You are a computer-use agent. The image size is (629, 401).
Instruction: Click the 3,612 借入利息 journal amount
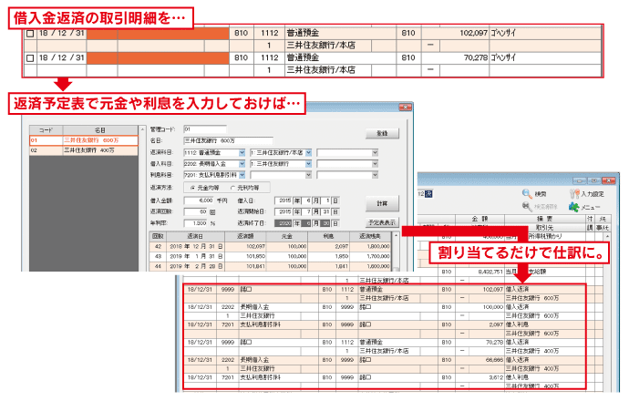click(x=496, y=377)
